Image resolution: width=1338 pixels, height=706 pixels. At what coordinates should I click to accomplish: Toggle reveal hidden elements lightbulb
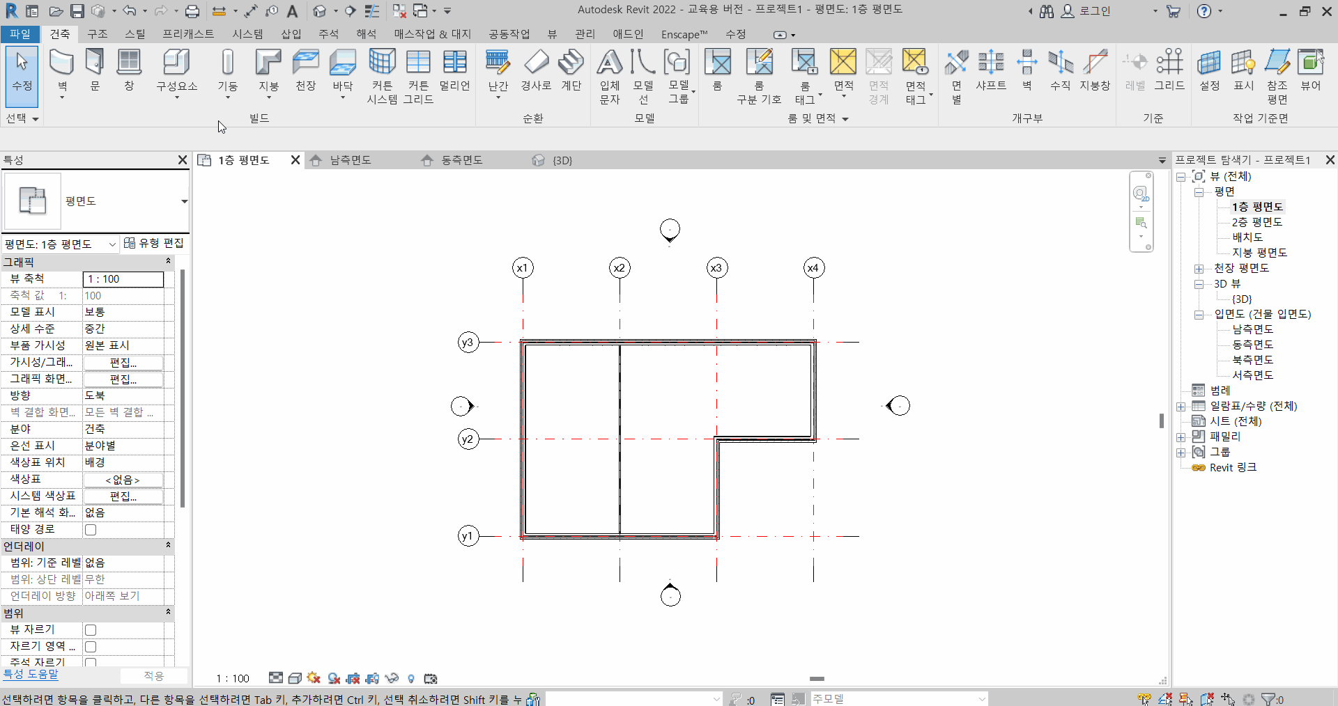click(411, 678)
